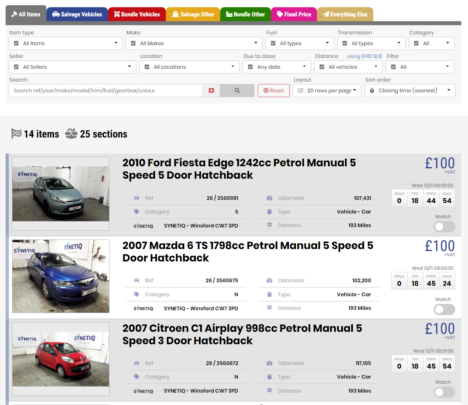This screenshot has height=405, width=468.
Task: Open the blue Mazda 6 photo thumbnail
Action: click(x=61, y=276)
